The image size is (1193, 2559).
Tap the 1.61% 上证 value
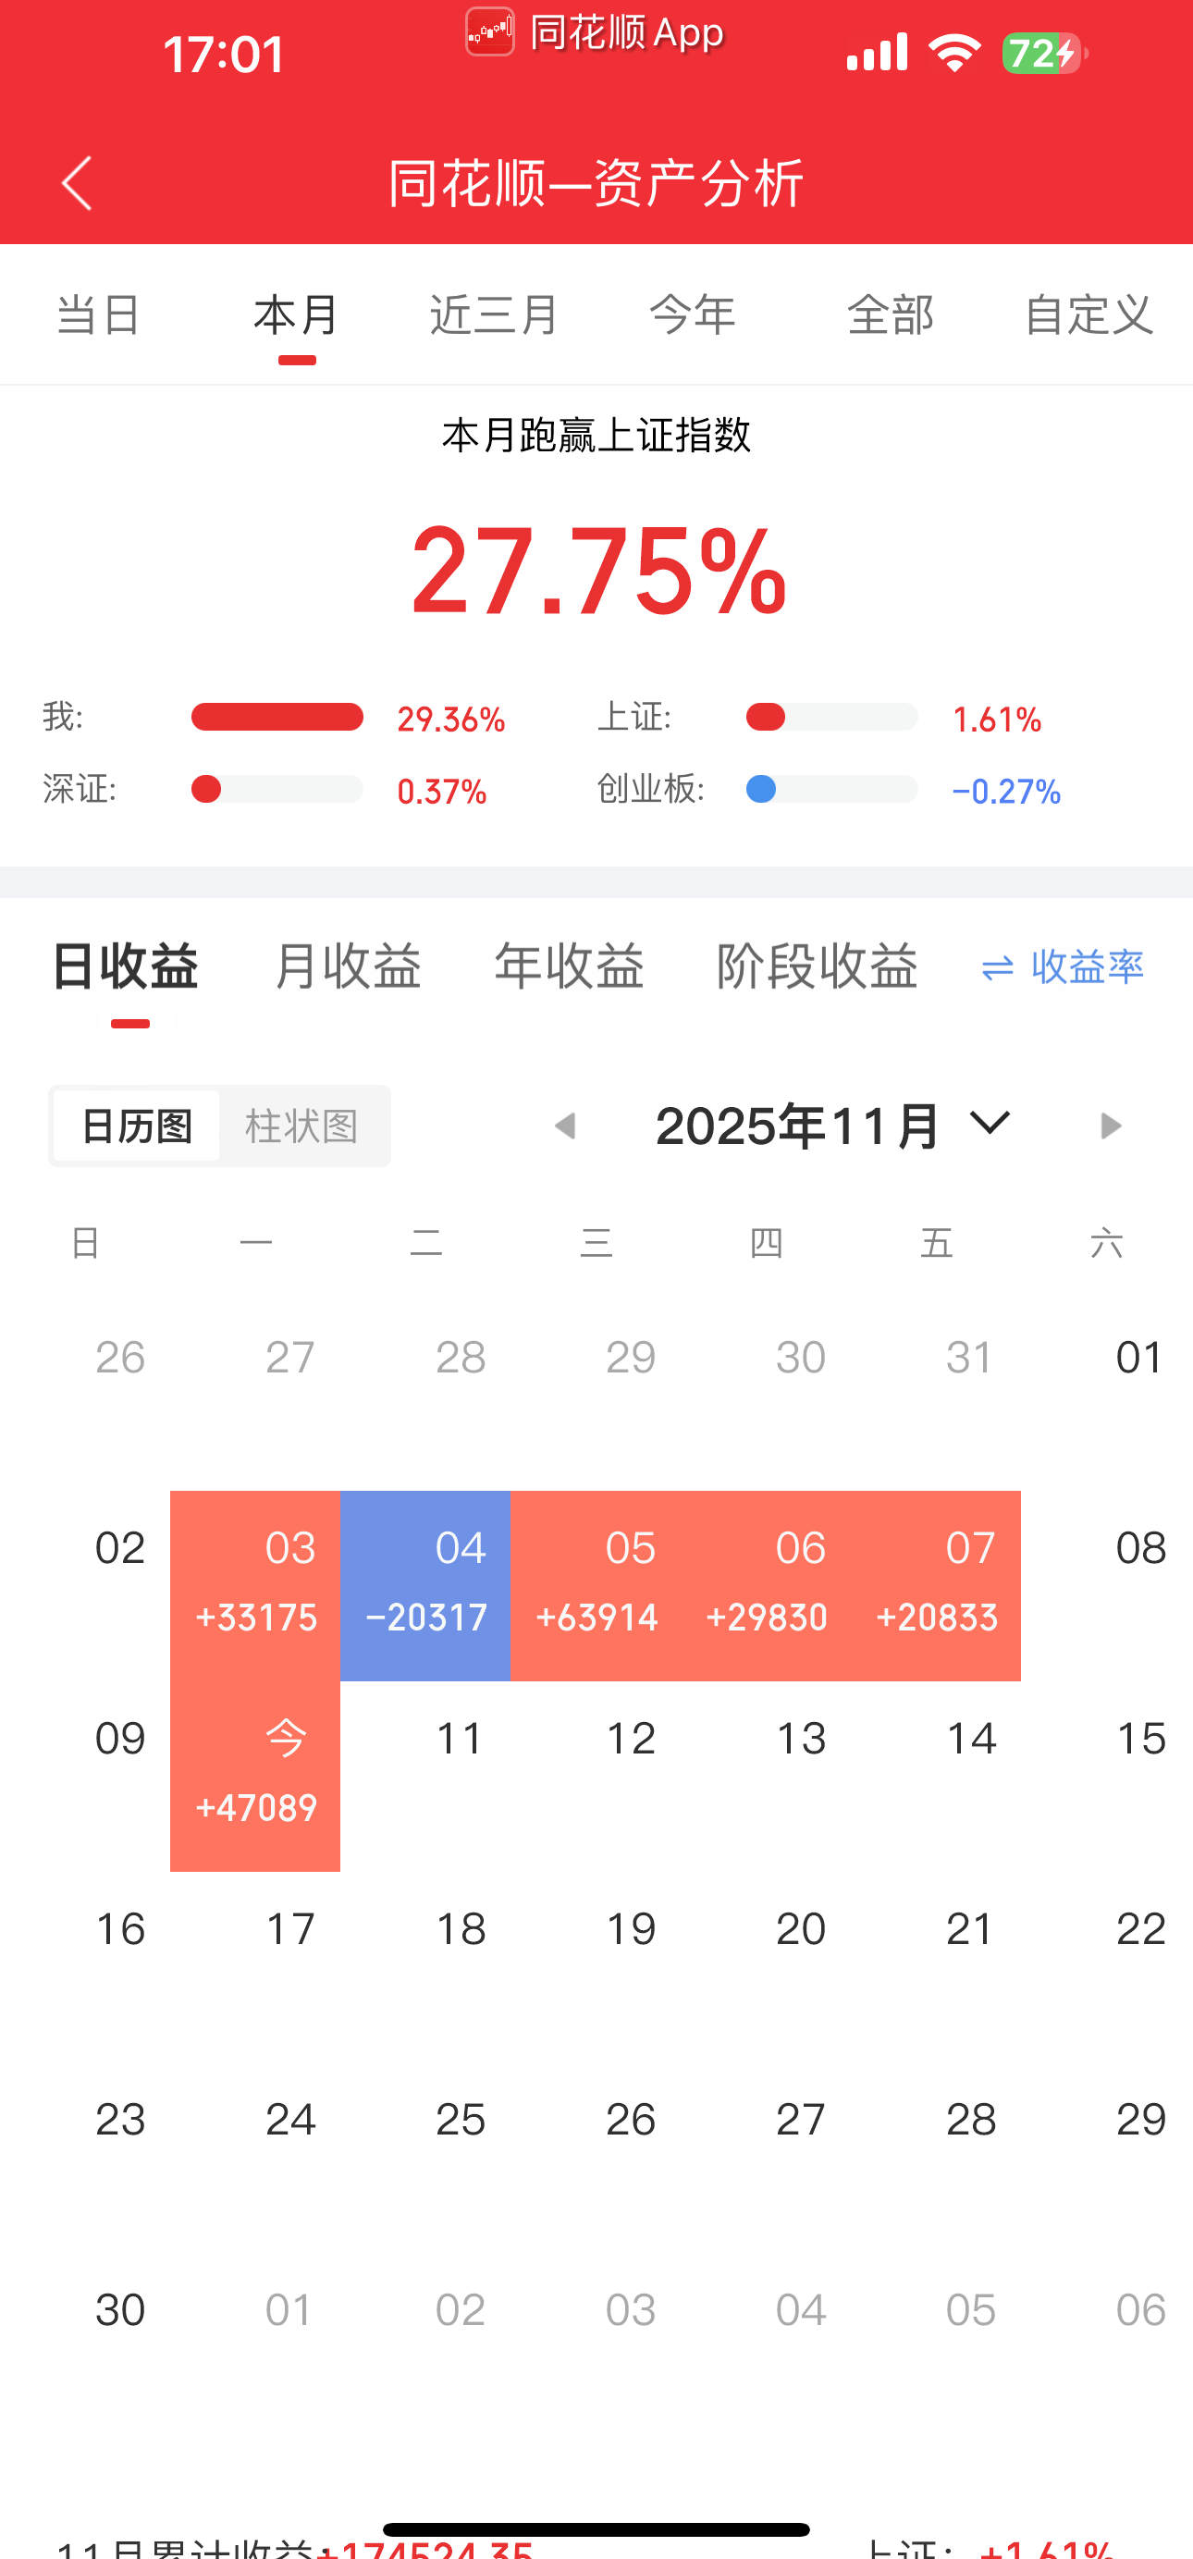(x=996, y=720)
